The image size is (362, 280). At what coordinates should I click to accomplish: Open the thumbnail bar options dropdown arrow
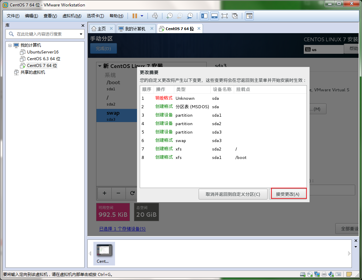[x=356, y=247]
